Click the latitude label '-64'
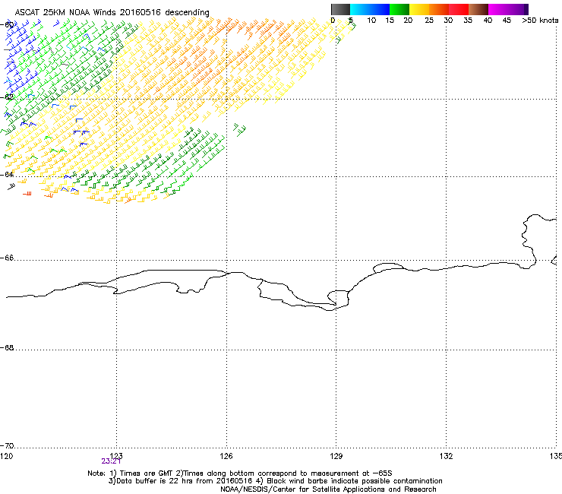This screenshot has height=494, width=562. pyautogui.click(x=7, y=174)
